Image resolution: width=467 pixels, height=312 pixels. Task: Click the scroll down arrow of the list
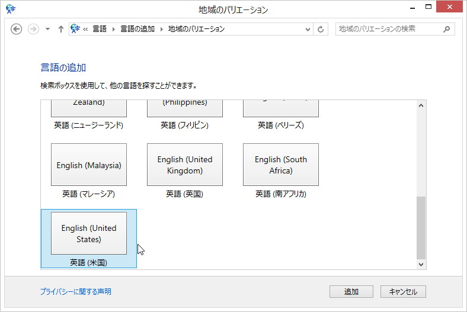pos(421,264)
